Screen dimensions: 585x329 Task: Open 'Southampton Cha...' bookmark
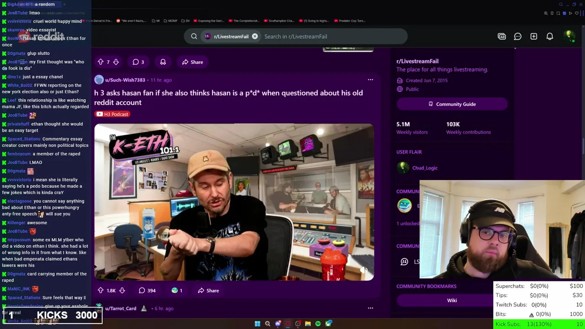278,21
